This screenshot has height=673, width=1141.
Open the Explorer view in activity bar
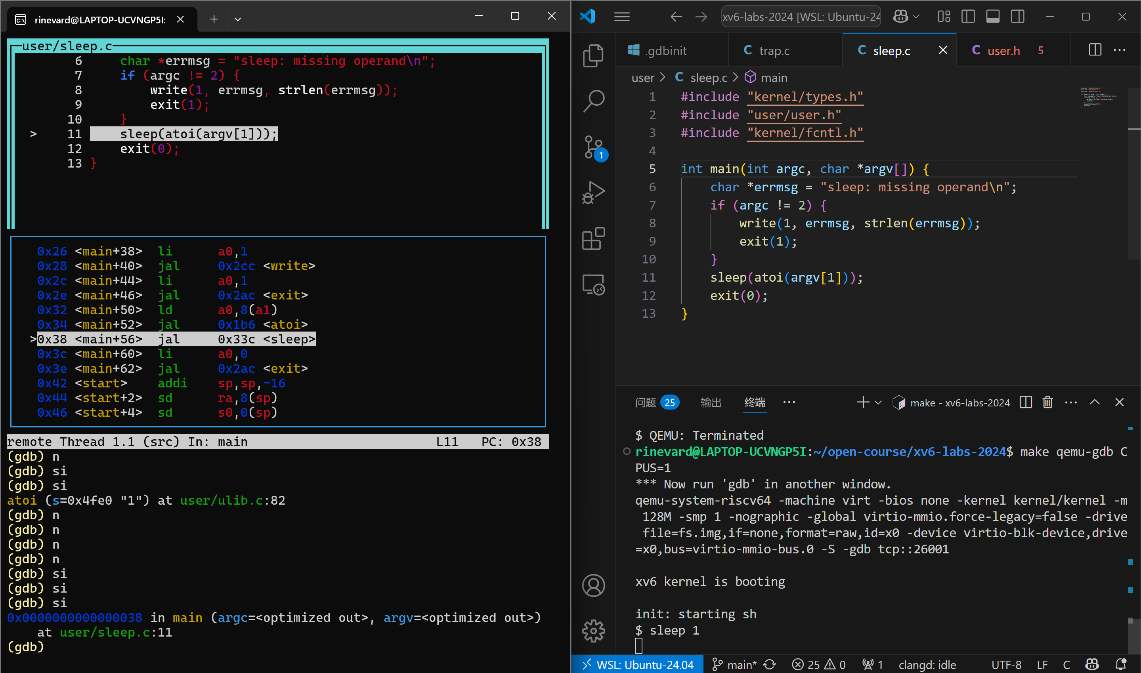point(593,56)
